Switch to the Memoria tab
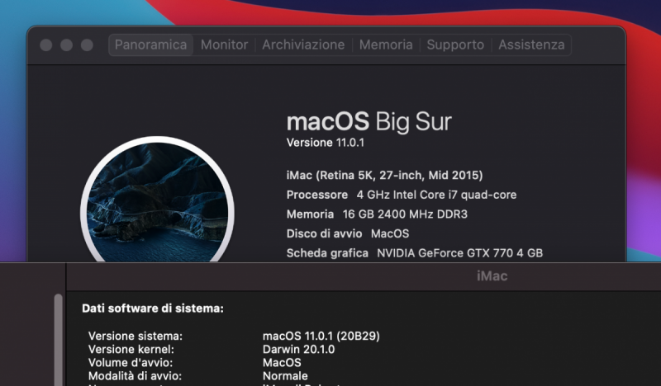Image resolution: width=661 pixels, height=386 pixels. click(386, 45)
